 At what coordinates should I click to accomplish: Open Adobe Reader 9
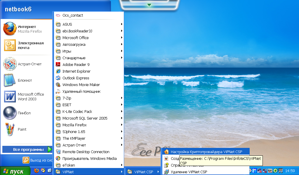[89, 64]
